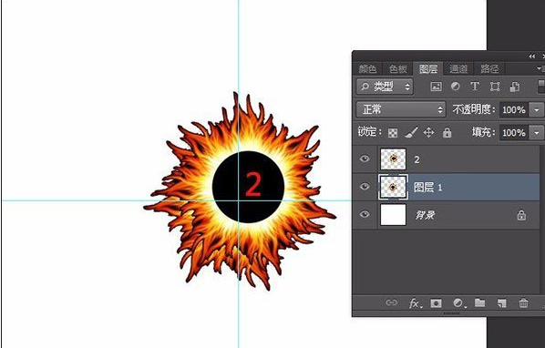Open the 类型 filter type dropdown

[385, 87]
